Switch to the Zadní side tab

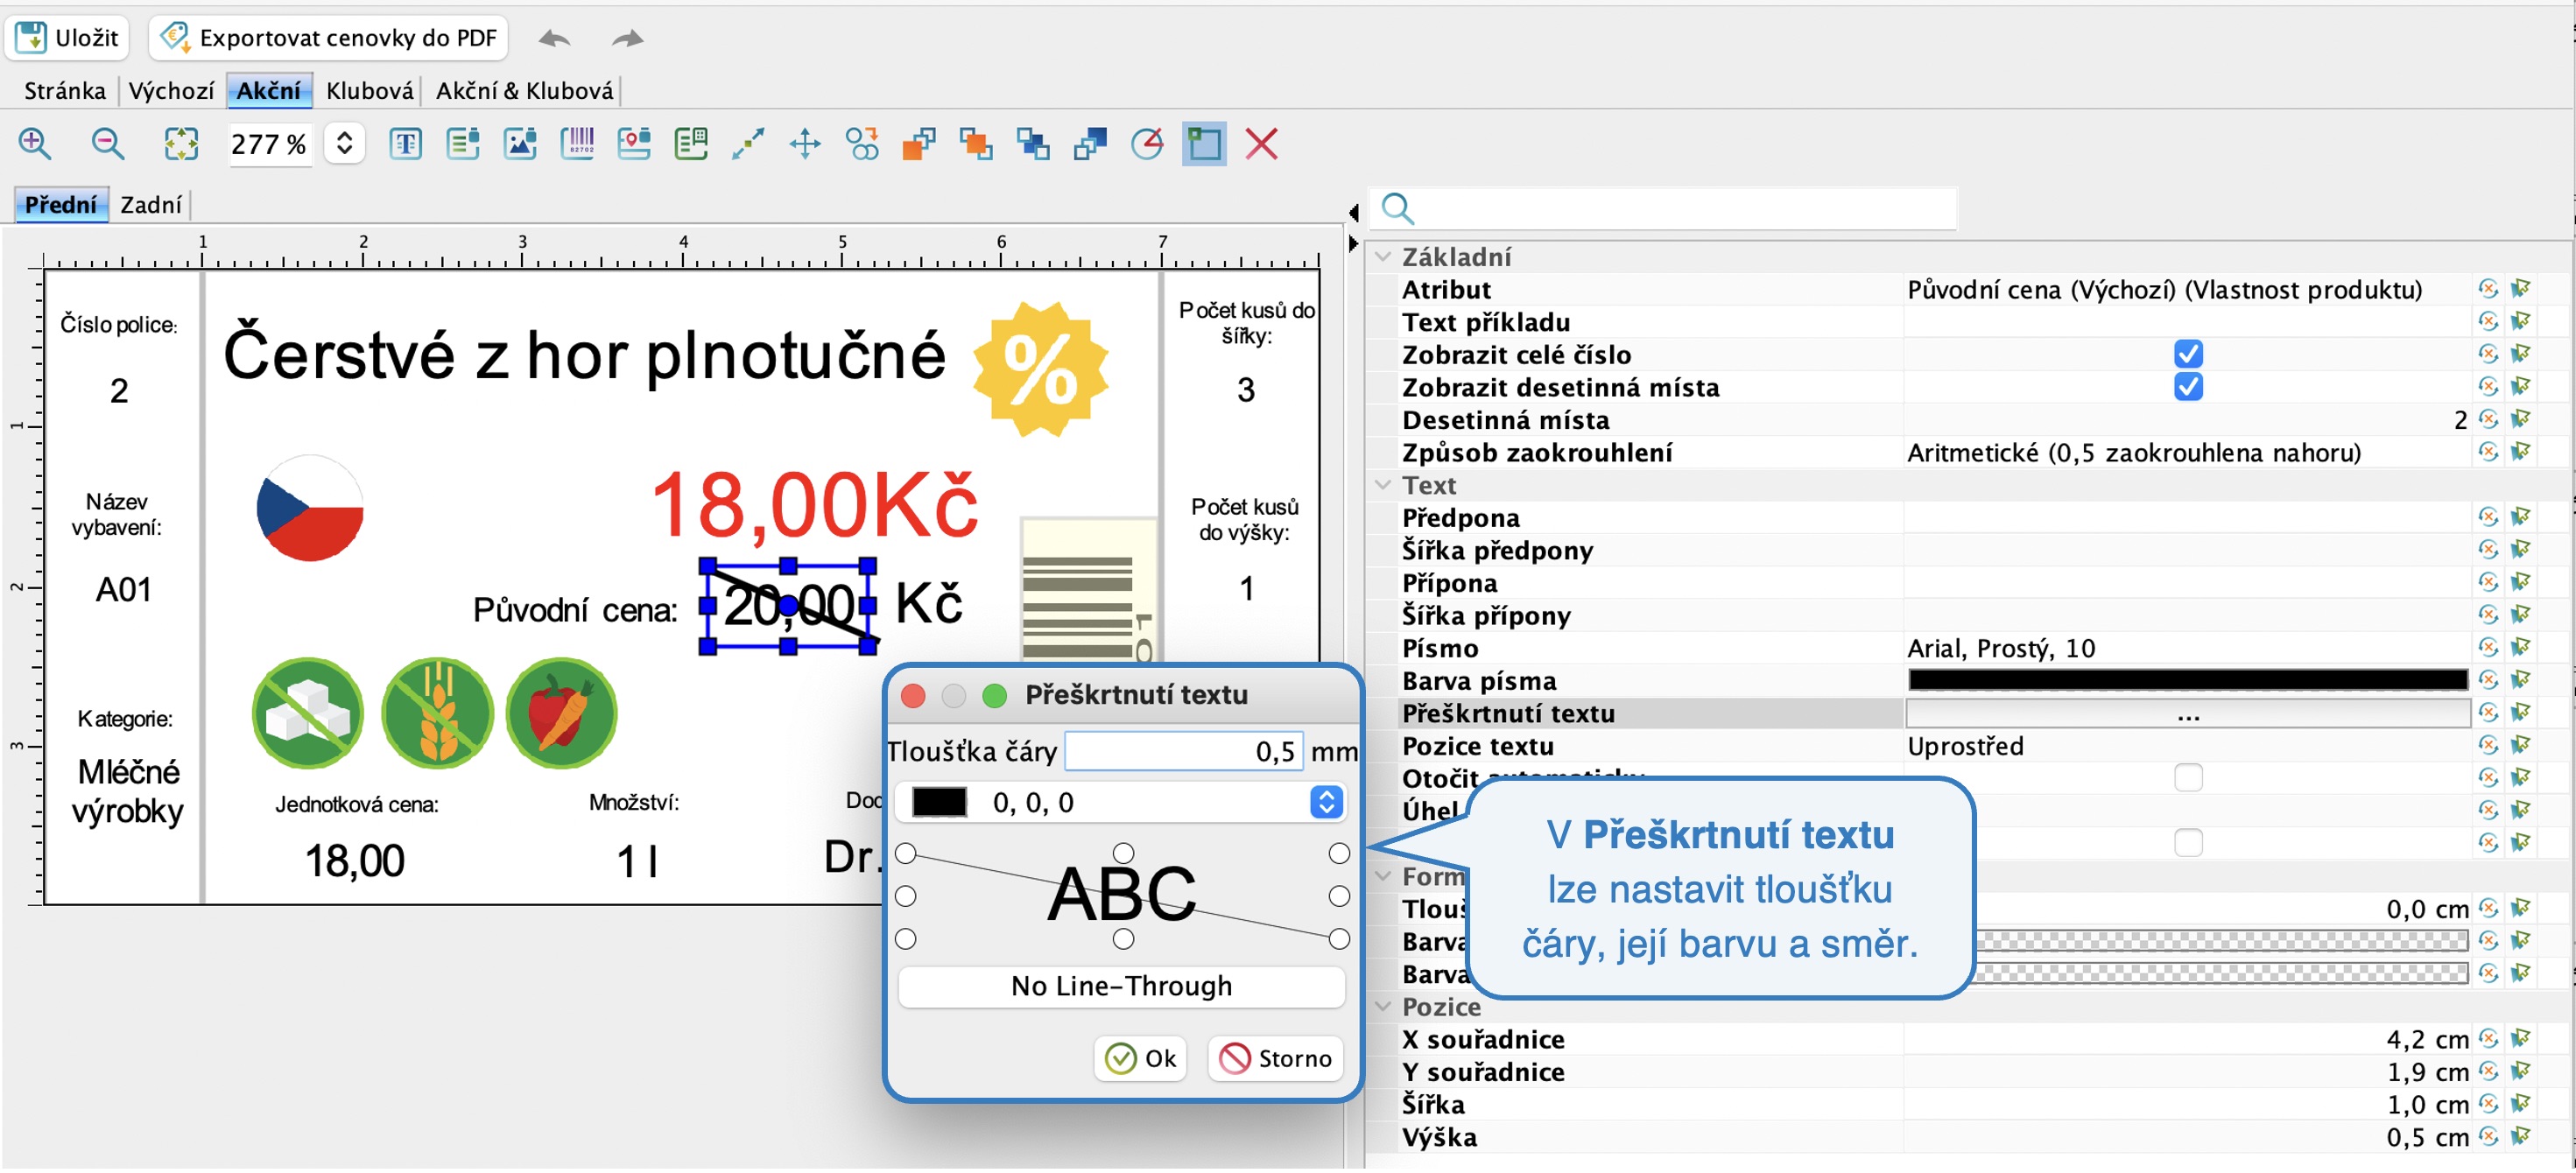[151, 205]
